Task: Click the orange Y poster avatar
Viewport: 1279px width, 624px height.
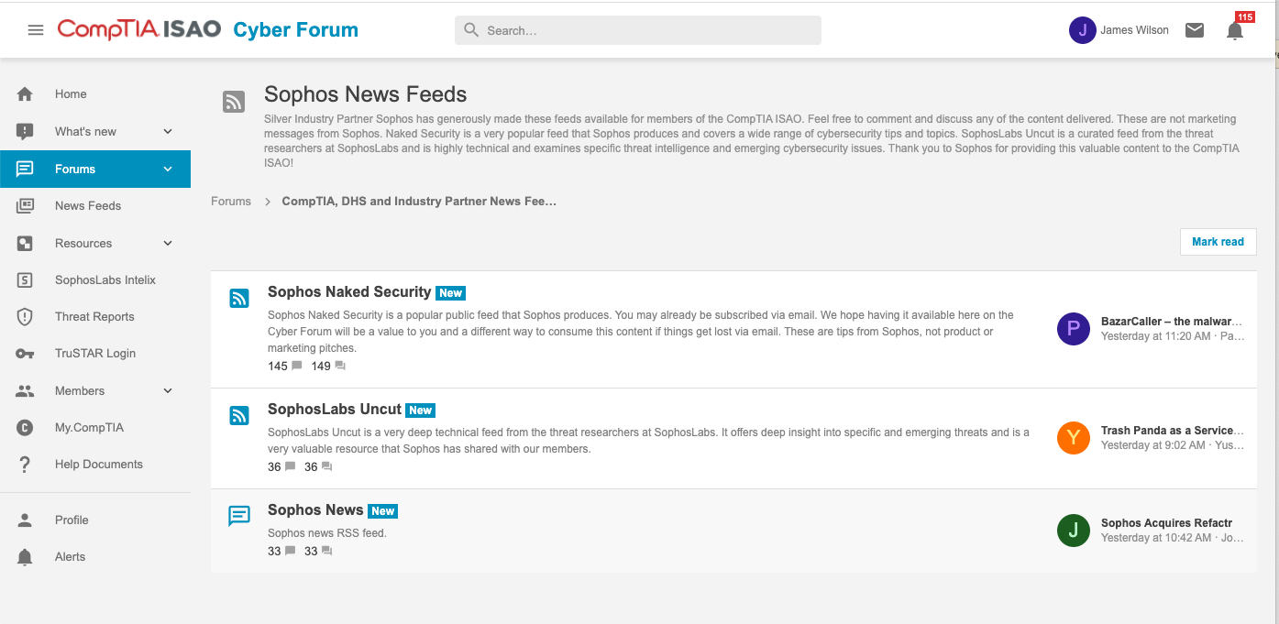Action: (1074, 438)
